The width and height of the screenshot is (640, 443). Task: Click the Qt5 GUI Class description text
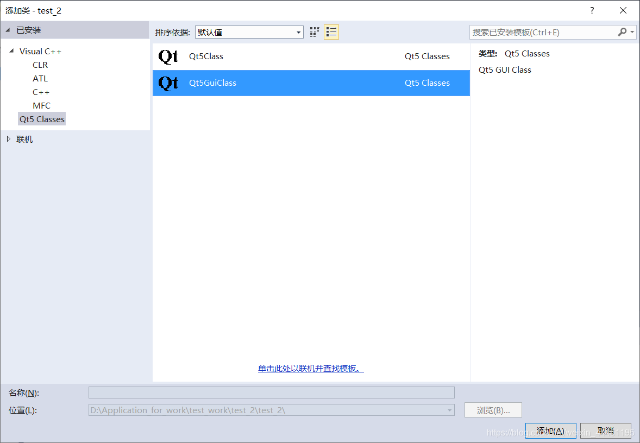coord(505,69)
